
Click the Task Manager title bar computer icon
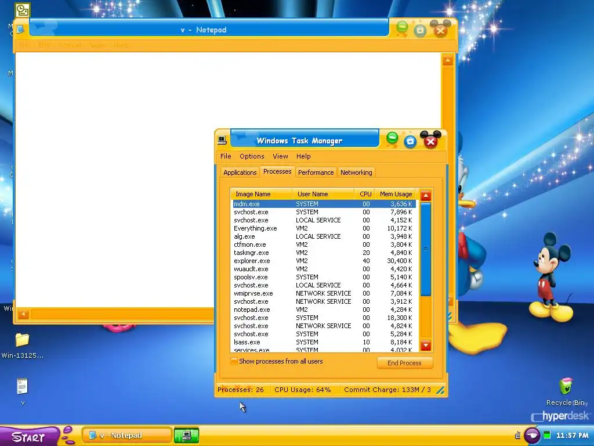[222, 141]
